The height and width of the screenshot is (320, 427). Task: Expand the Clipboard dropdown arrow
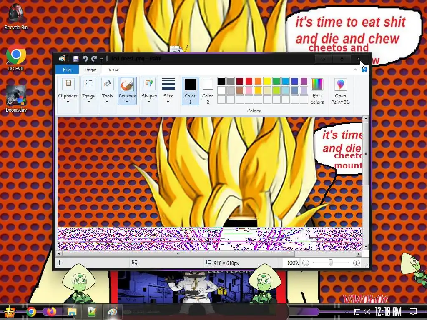tap(68, 102)
